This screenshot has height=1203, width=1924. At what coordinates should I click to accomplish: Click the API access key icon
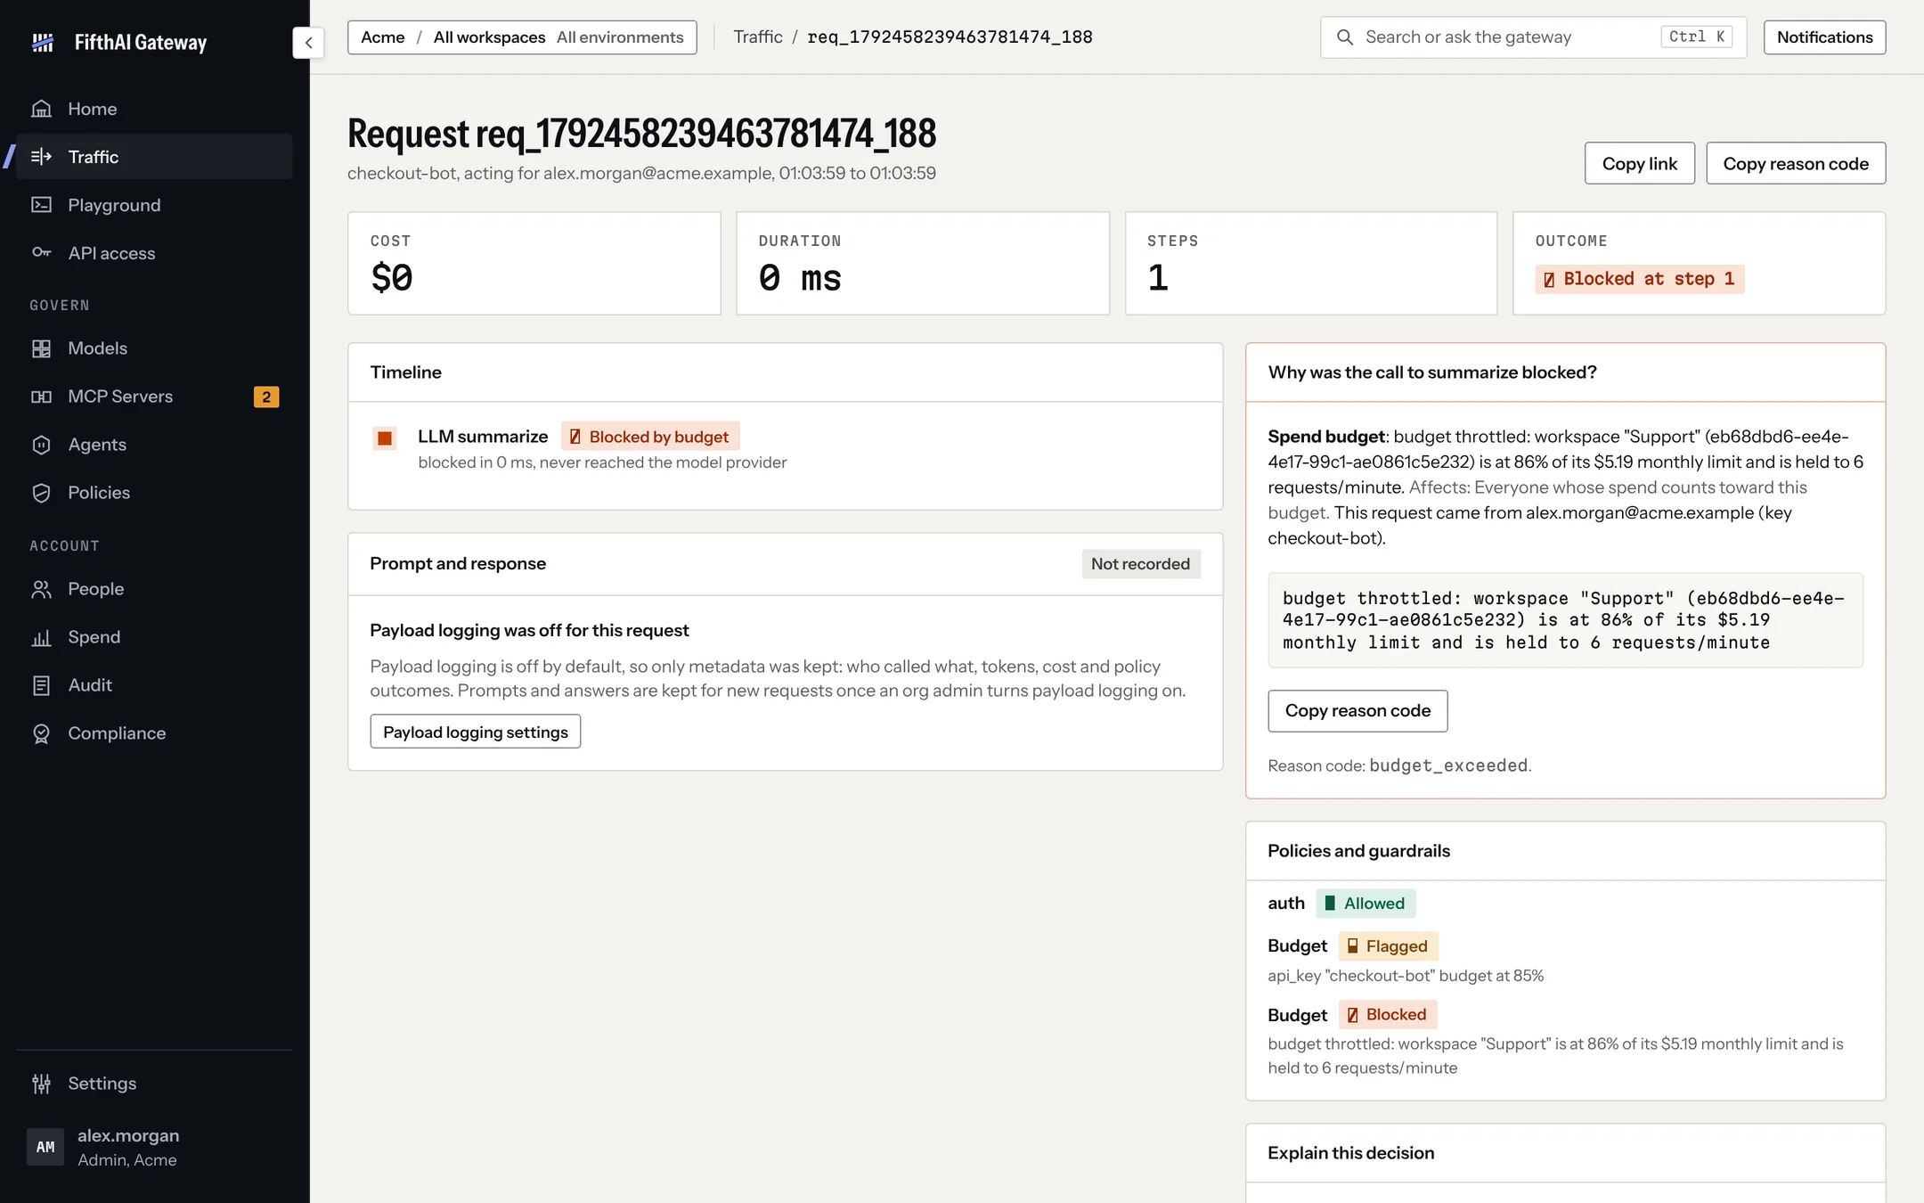[41, 253]
